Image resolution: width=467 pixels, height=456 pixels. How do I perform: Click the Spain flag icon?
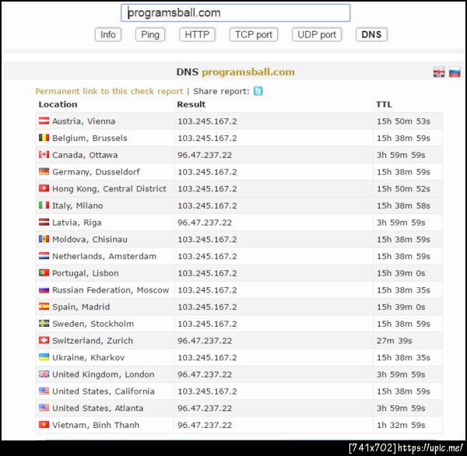click(44, 307)
